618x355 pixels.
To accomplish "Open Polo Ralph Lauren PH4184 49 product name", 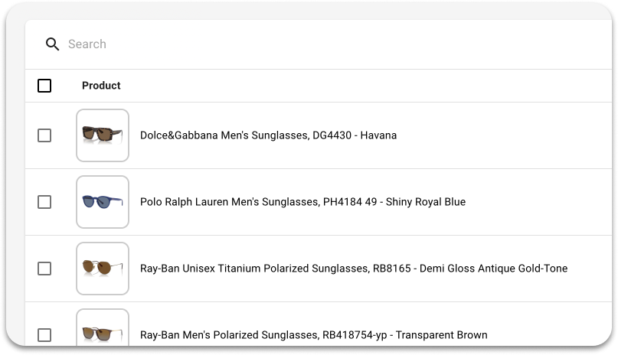I will tap(302, 202).
